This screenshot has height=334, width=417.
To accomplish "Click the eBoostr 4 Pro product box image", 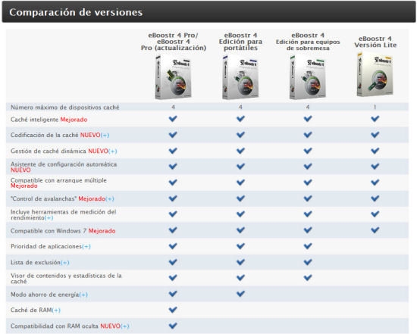I will pyautogui.click(x=173, y=77).
